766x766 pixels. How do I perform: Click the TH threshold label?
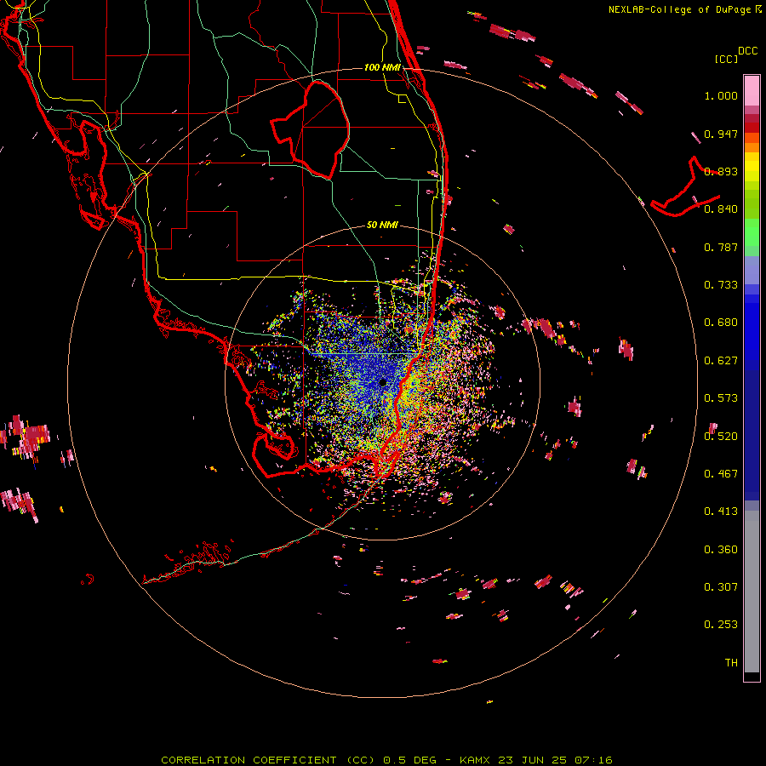point(731,663)
